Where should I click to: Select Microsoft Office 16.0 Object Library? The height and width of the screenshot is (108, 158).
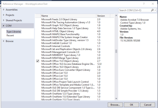75,67
